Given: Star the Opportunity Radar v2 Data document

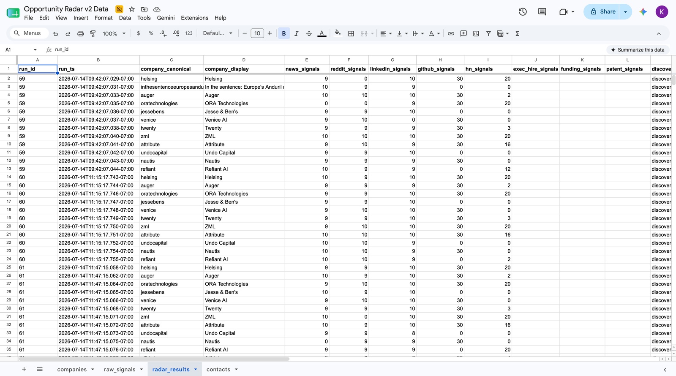Looking at the screenshot, I should [x=132, y=9].
